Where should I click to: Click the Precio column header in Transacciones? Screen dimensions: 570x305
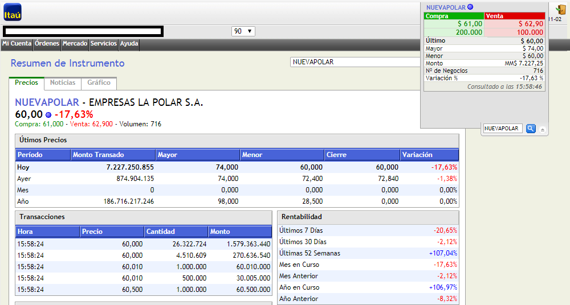pos(112,232)
